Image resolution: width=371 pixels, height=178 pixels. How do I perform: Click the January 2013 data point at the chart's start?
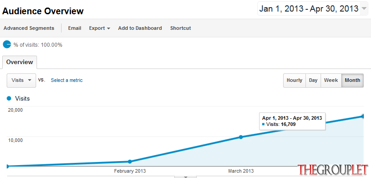click(x=7, y=166)
